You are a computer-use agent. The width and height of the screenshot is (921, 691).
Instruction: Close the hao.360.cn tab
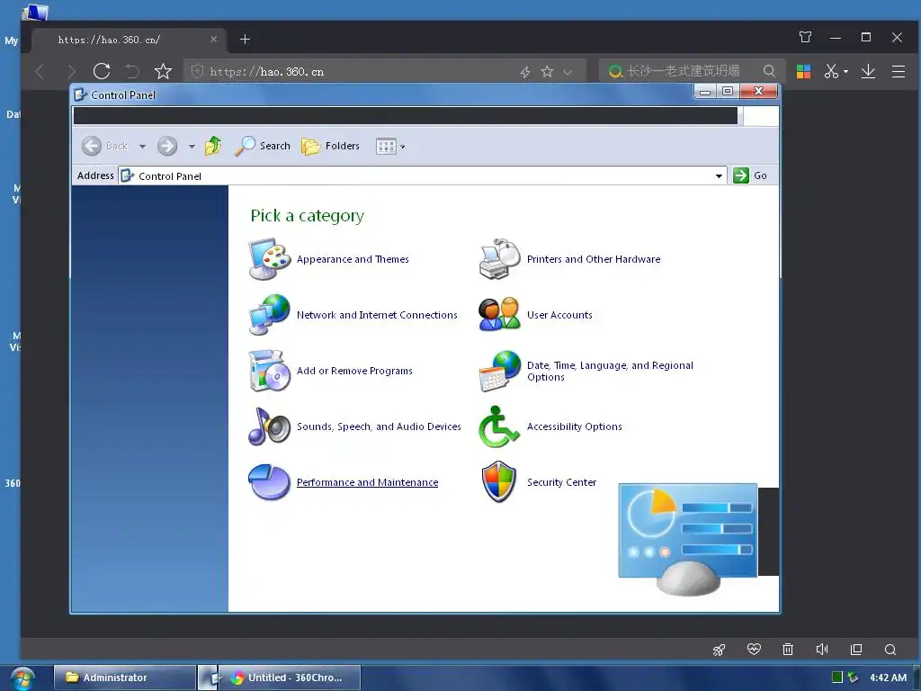tap(213, 40)
